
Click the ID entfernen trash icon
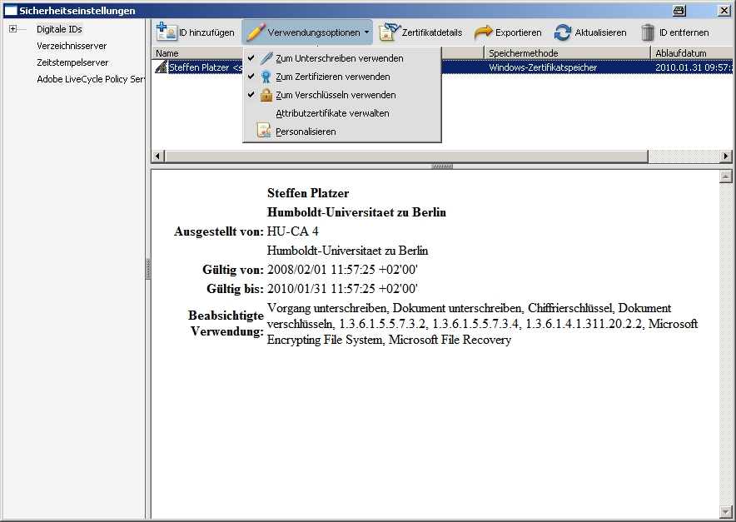pos(648,32)
